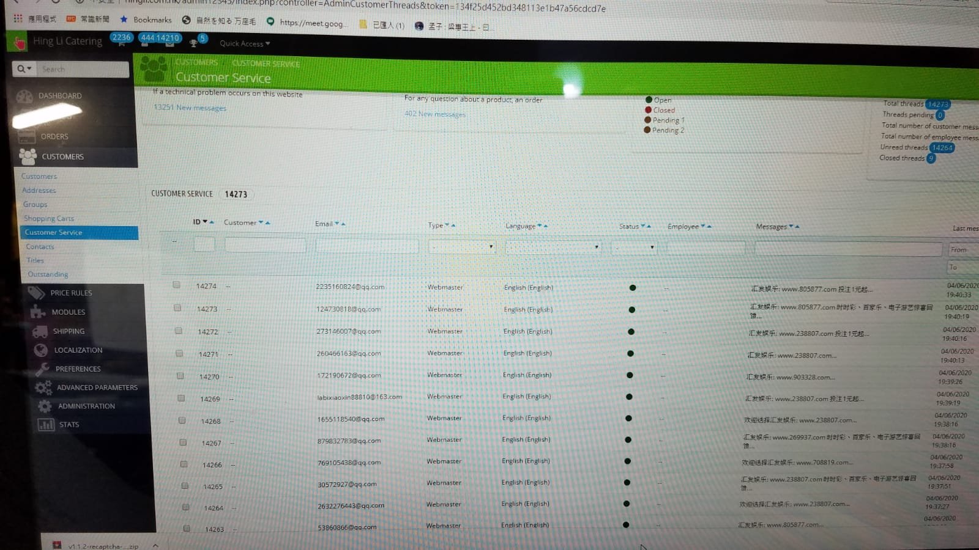Open the downloaded recaptcha zip file
The image size is (979, 550).
pyautogui.click(x=95, y=546)
